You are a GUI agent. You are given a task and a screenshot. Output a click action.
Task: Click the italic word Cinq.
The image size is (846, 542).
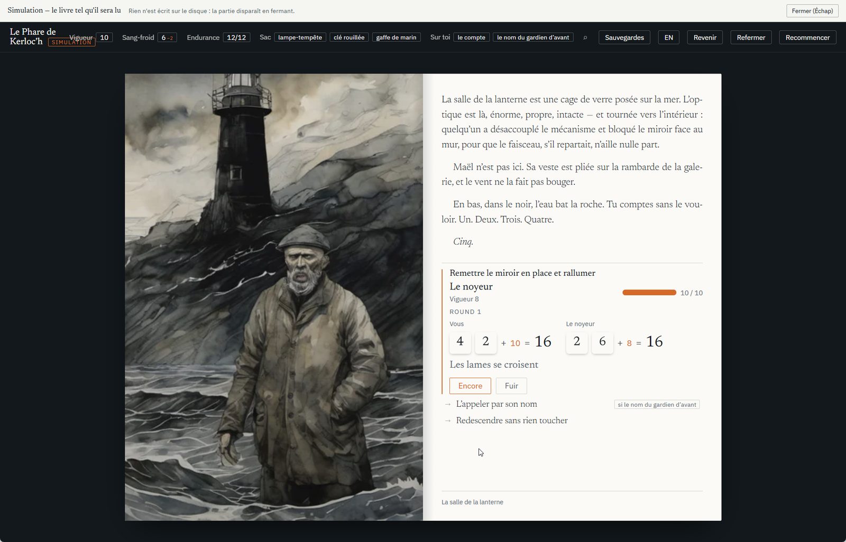(463, 242)
